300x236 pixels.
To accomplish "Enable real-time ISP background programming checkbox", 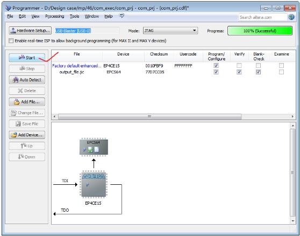I will (11, 40).
